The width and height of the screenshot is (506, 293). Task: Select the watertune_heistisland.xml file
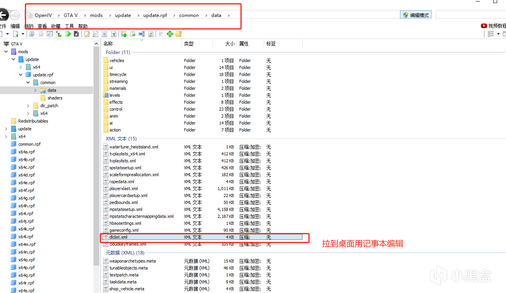pos(134,147)
